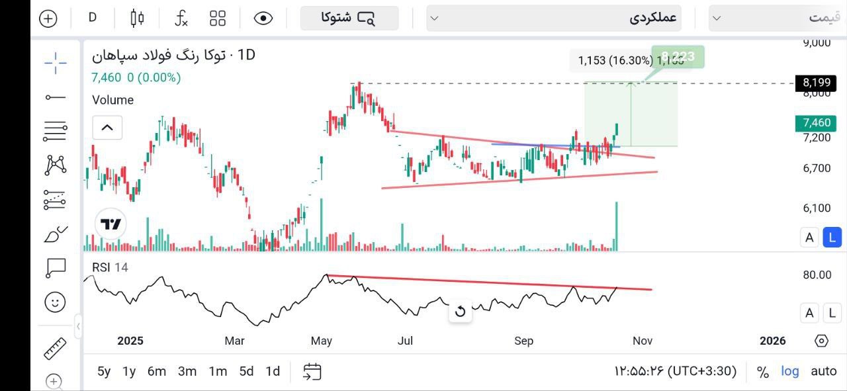847x391 pixels.
Task: Select the brush drawing tool
Action: click(x=56, y=234)
